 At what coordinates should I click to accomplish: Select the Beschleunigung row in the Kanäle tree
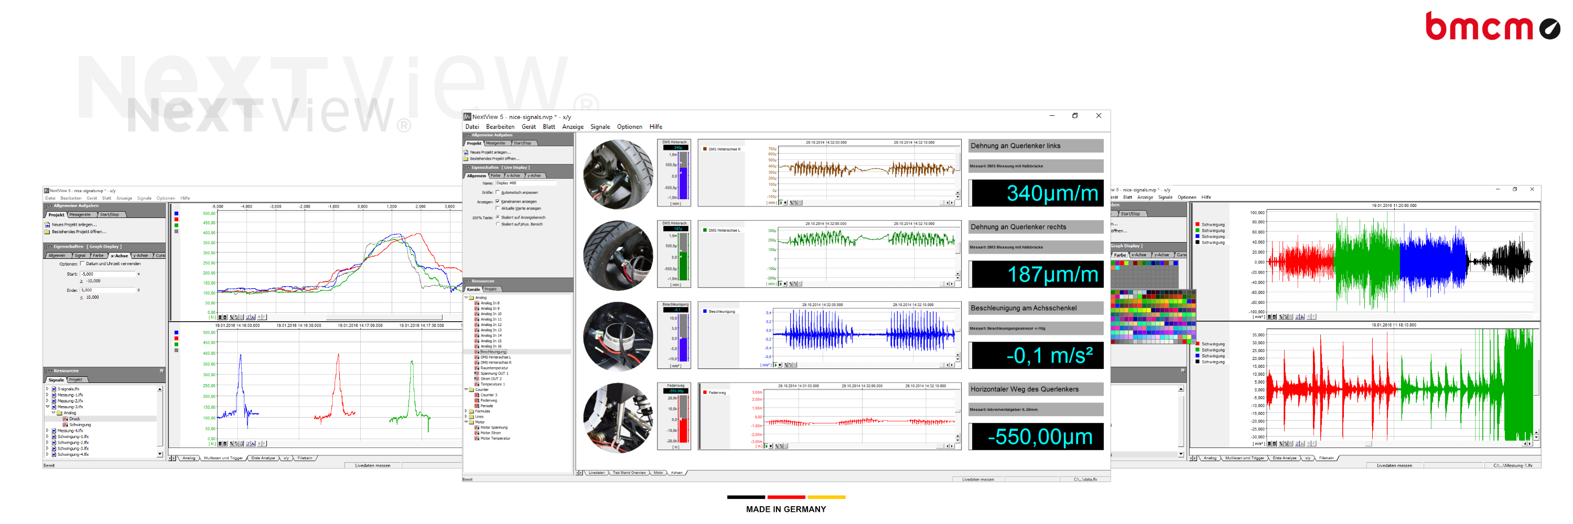517,352
